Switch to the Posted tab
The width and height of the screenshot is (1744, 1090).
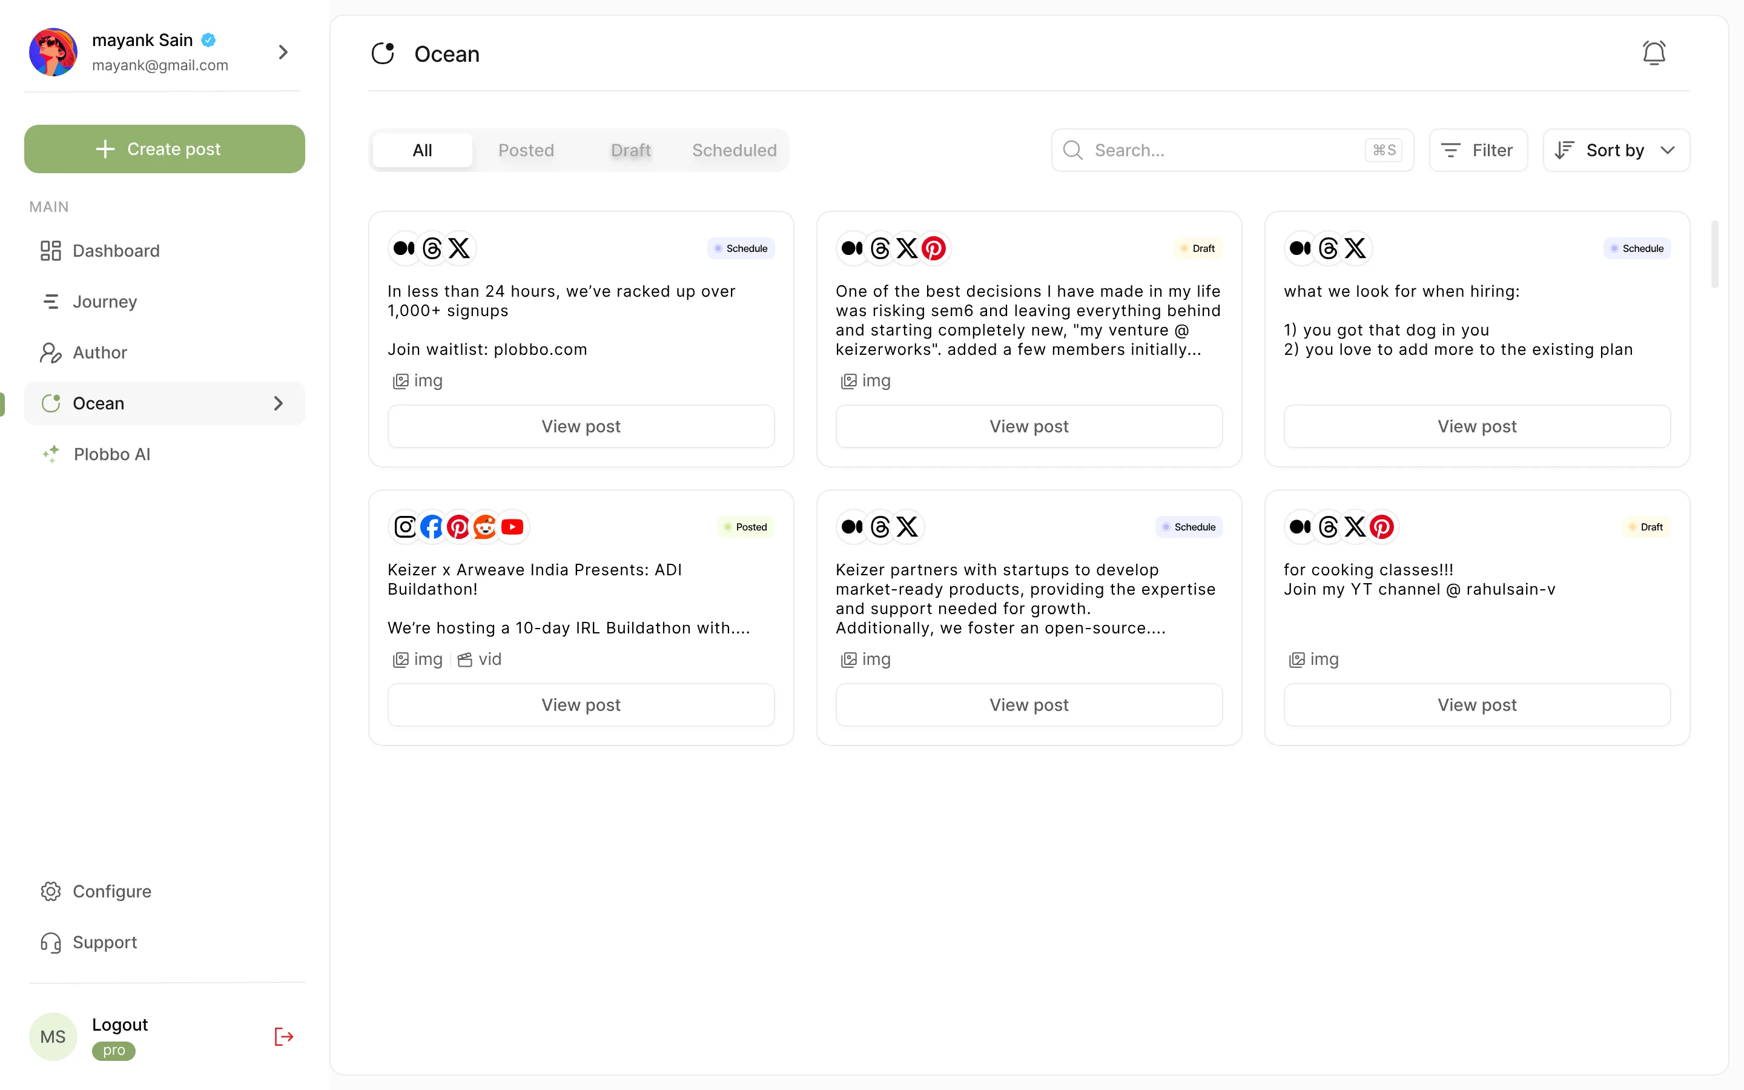[x=526, y=150]
